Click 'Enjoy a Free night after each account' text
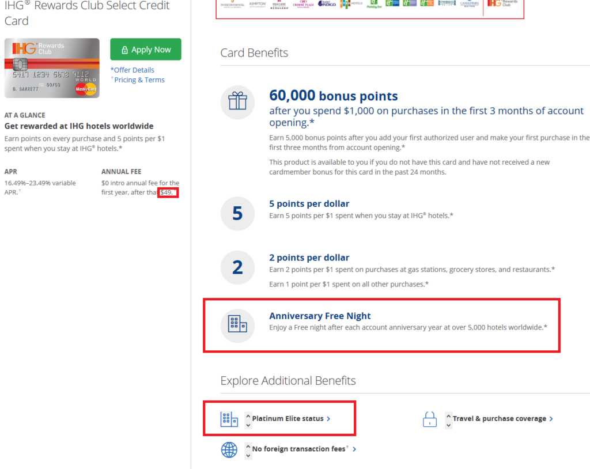 coord(409,327)
